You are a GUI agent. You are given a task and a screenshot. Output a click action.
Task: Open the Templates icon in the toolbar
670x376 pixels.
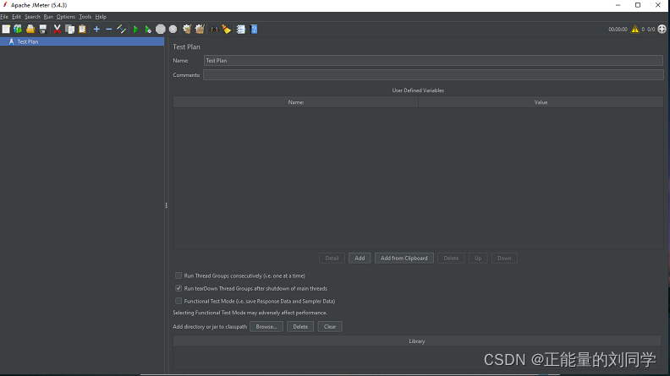pos(18,29)
